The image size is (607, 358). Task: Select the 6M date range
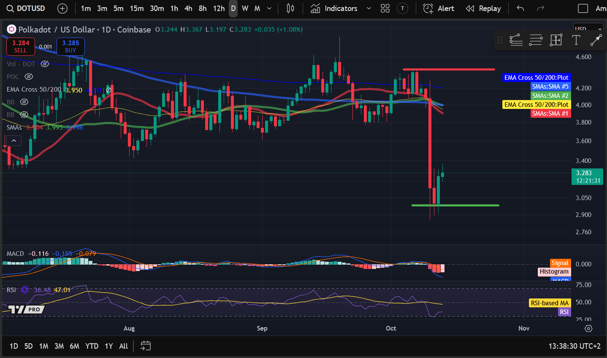tap(74, 346)
